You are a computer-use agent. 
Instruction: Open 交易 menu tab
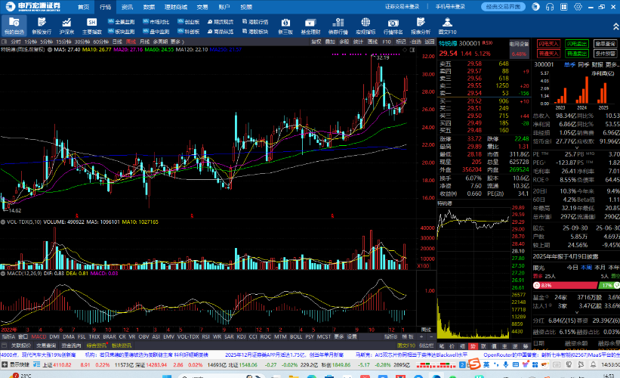202,7
